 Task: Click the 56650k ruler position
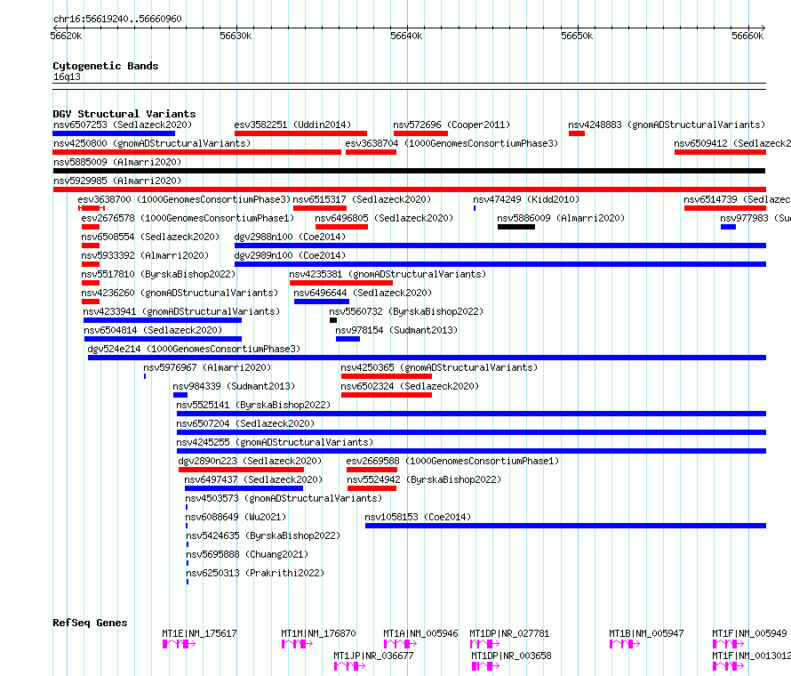point(577,36)
